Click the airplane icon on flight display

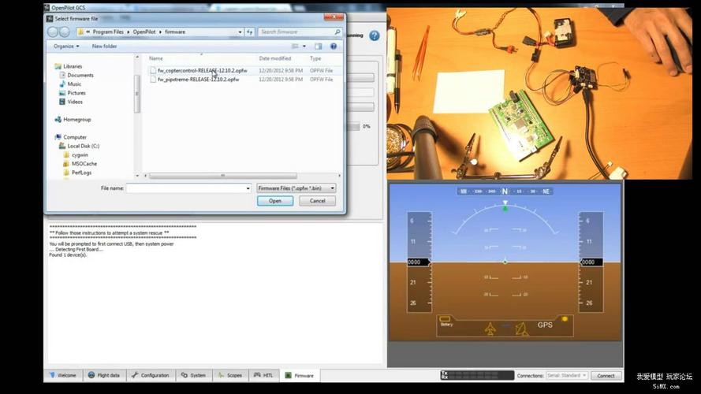(x=490, y=329)
